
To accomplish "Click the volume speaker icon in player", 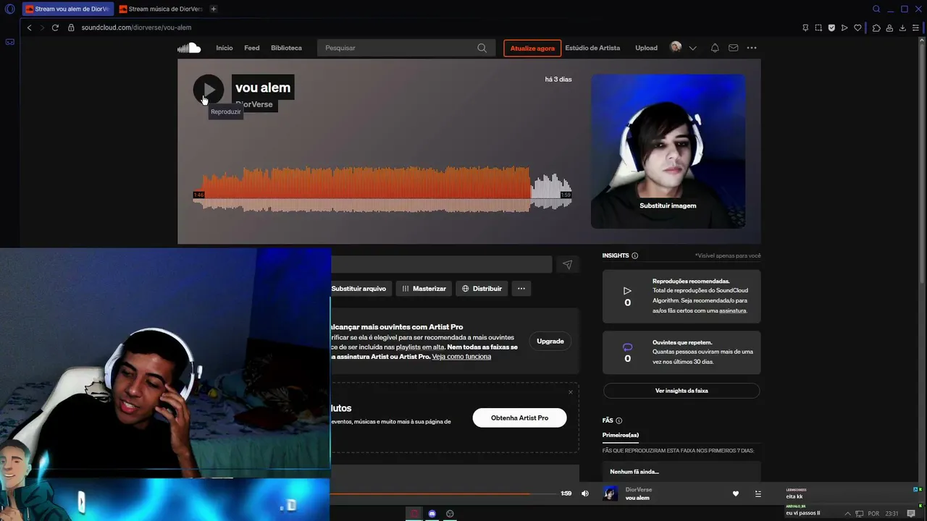I will pyautogui.click(x=585, y=494).
